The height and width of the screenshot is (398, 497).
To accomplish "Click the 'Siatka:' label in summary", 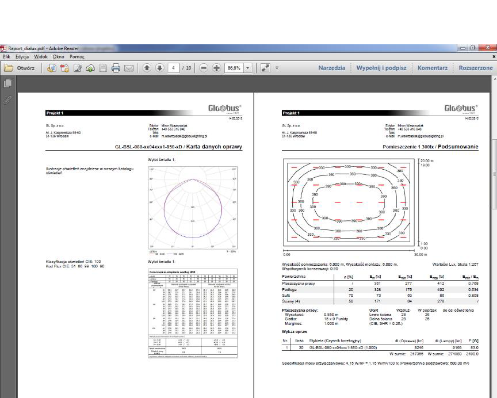I will coord(291,319).
